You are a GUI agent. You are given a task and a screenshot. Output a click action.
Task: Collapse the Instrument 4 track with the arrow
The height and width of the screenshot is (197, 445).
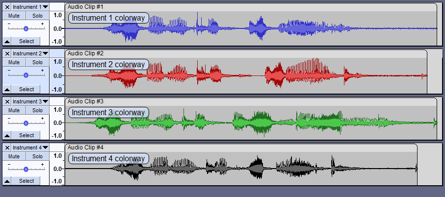[7, 181]
